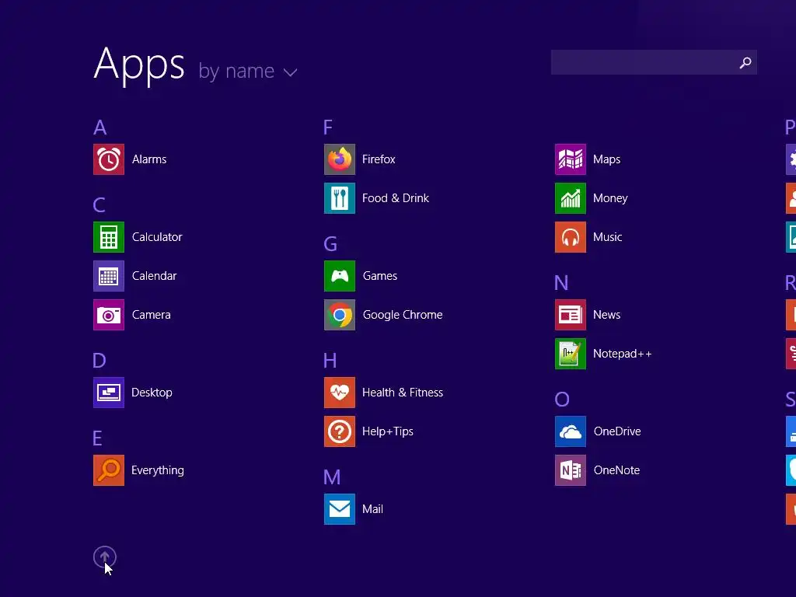Select the E group letter header

(97, 438)
